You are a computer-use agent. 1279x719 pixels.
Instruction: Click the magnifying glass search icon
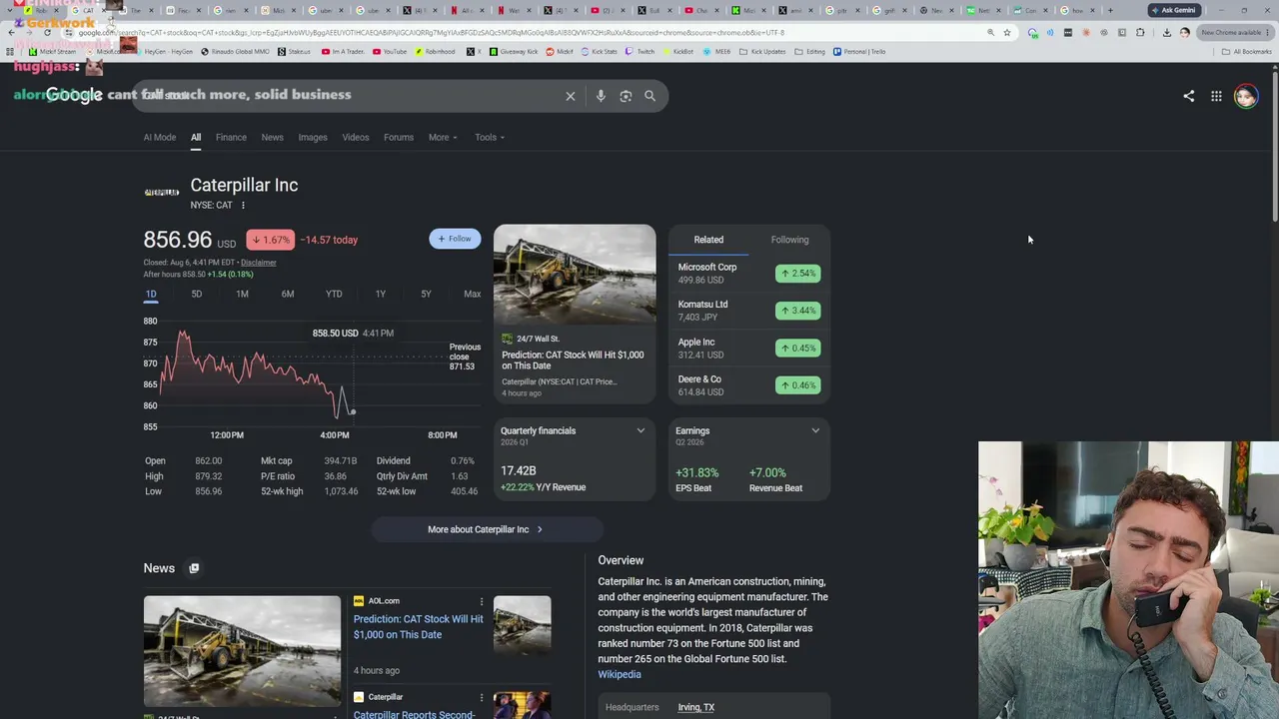pyautogui.click(x=649, y=96)
